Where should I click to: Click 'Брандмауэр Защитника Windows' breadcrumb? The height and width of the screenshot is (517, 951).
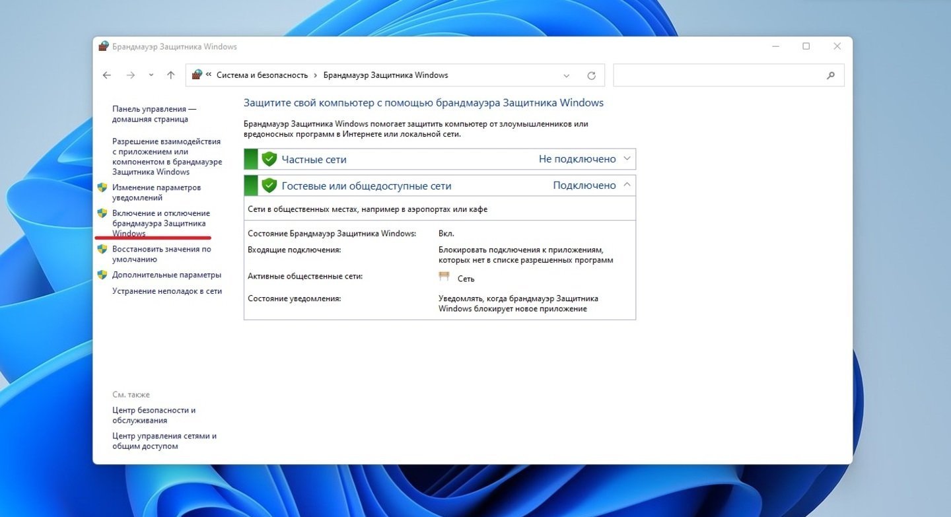pyautogui.click(x=386, y=75)
